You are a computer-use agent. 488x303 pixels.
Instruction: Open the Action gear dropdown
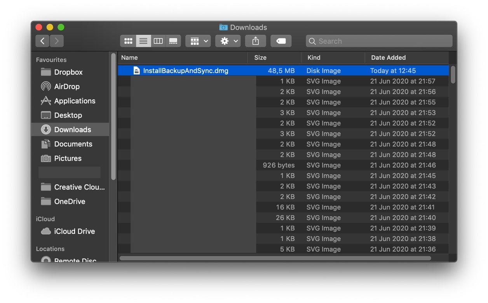pos(228,41)
